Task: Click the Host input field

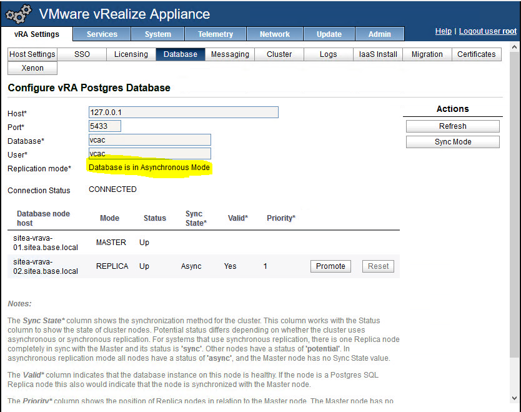Action: click(183, 113)
